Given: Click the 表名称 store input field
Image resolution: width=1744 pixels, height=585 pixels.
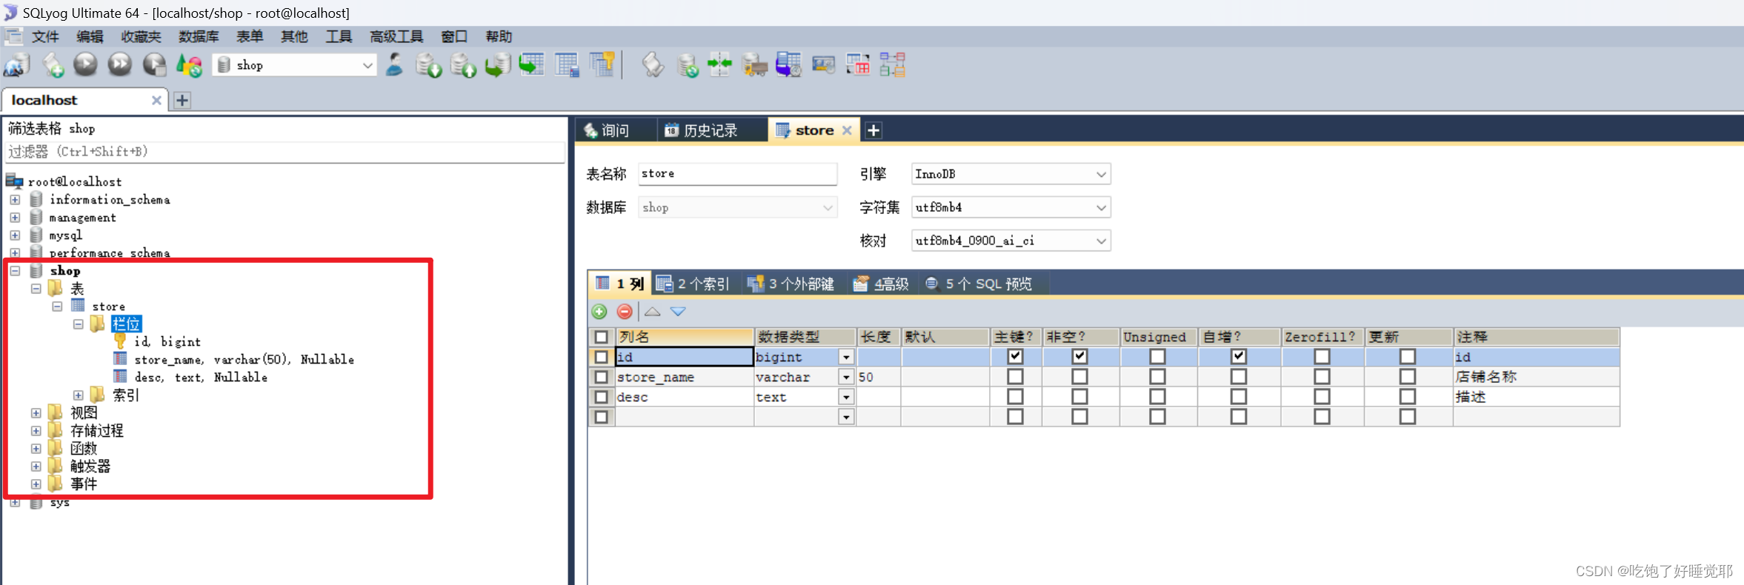Looking at the screenshot, I should coord(737,174).
